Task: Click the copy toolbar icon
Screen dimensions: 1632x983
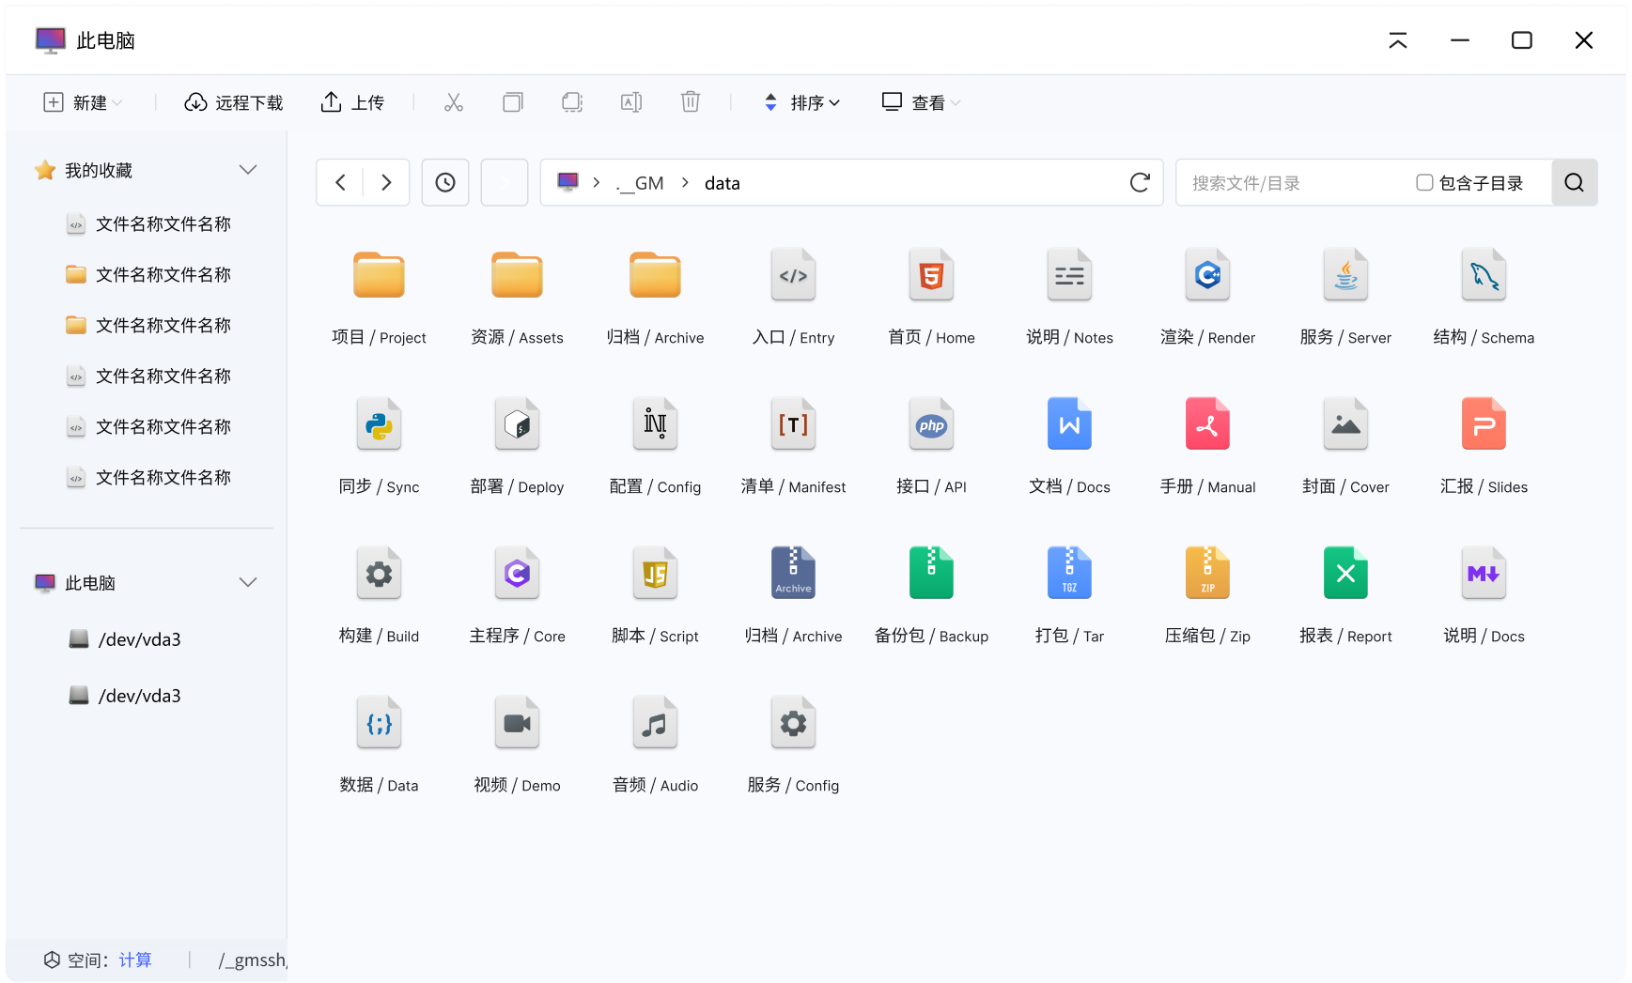Action: 513,102
